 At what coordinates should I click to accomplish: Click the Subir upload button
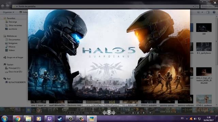click(x=123, y=113)
